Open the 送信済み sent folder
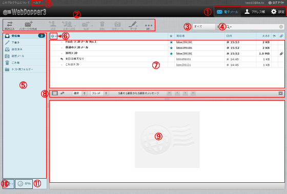 tap(25, 49)
